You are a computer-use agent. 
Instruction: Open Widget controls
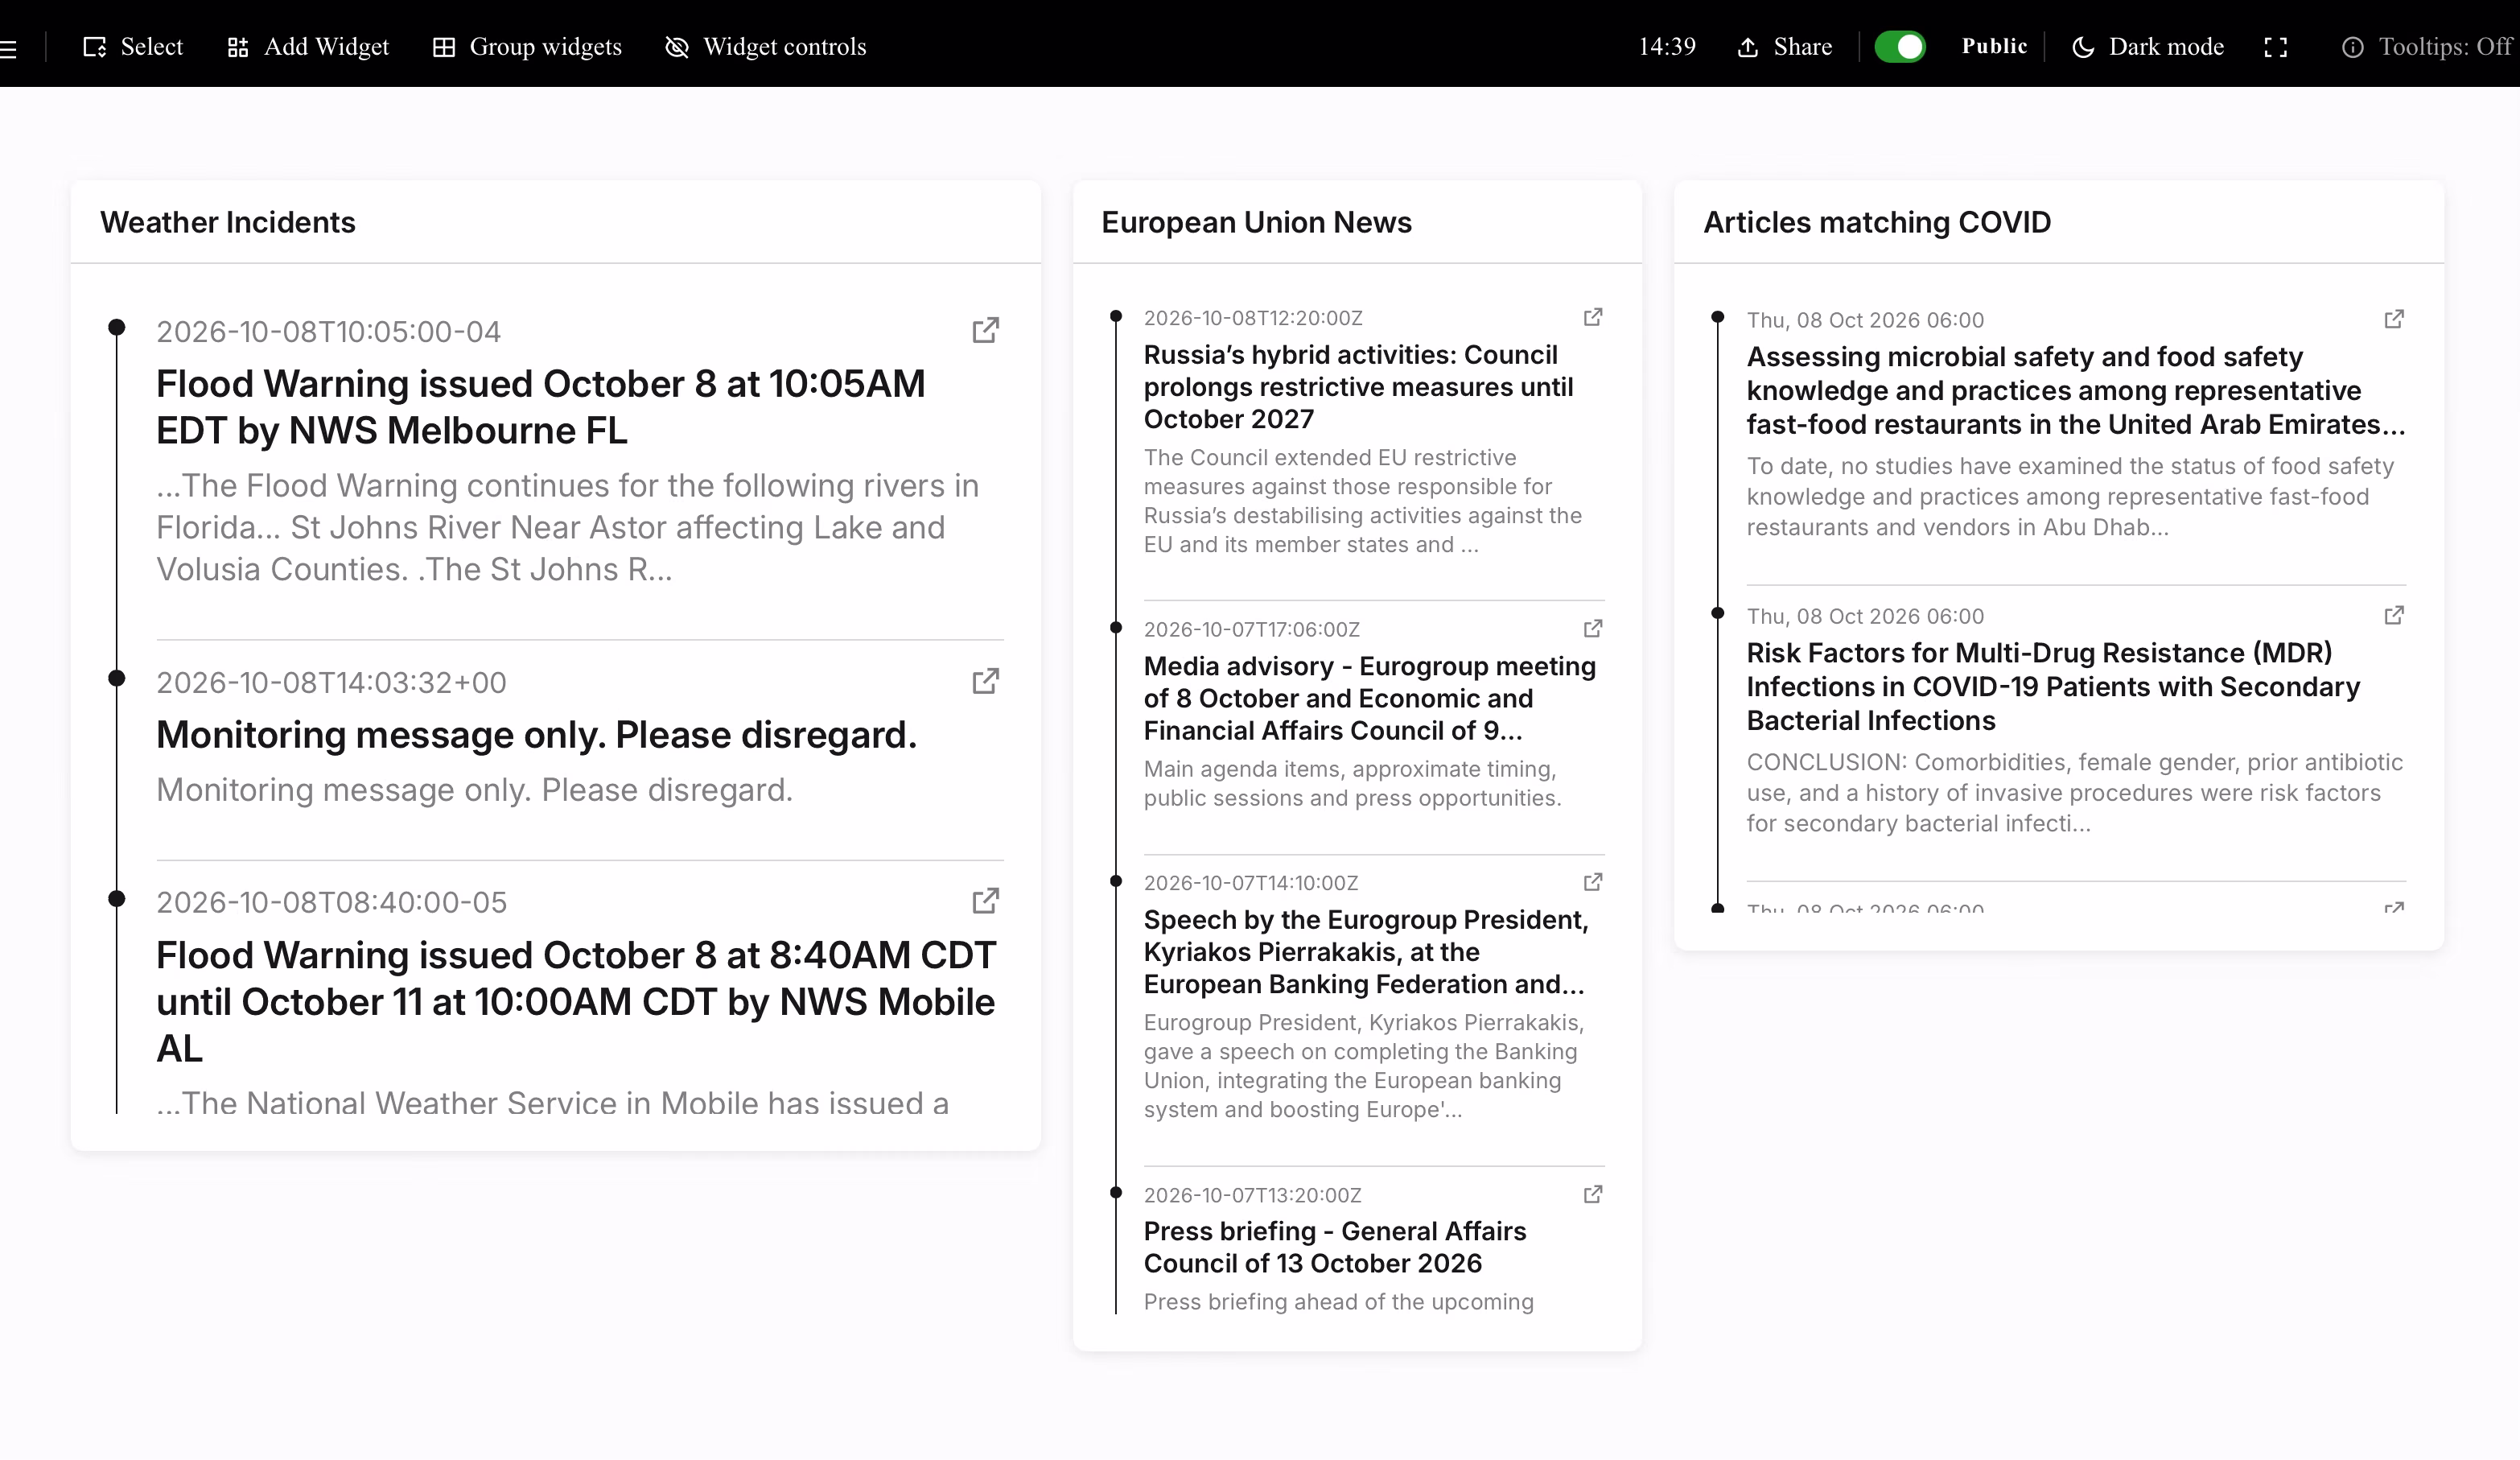tap(766, 47)
